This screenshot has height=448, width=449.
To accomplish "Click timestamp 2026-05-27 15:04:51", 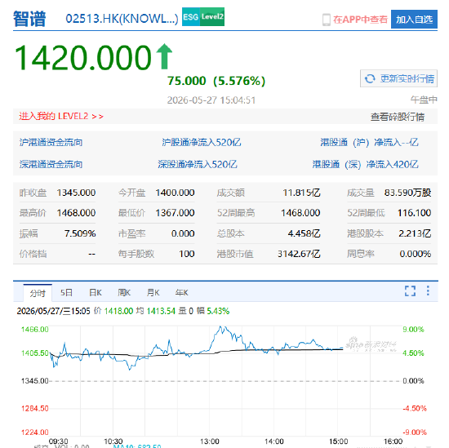I will coord(211,100).
